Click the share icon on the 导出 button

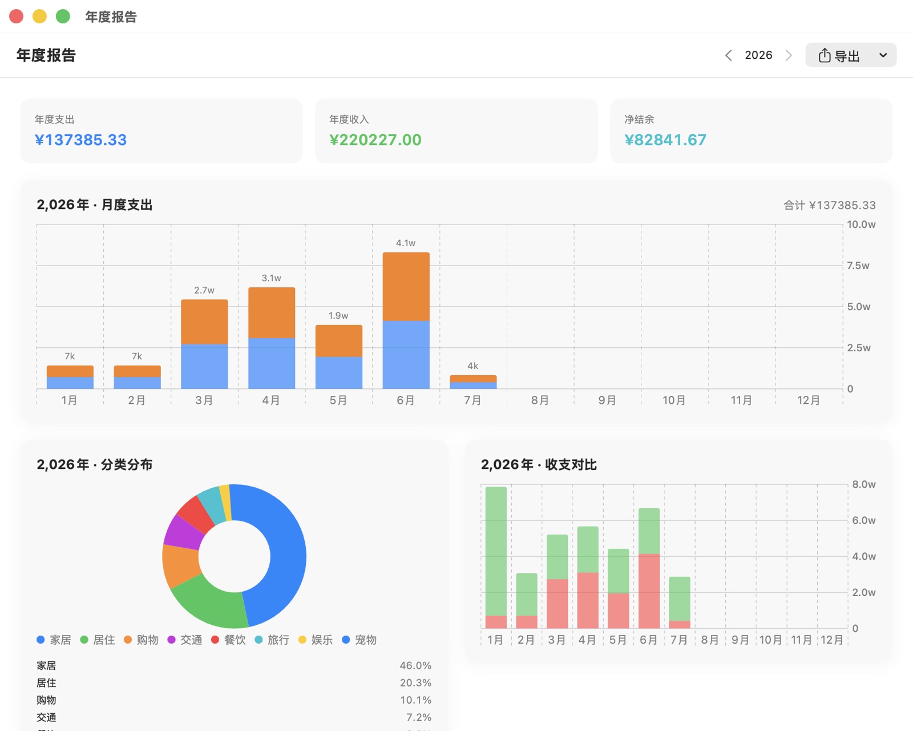pyautogui.click(x=825, y=55)
